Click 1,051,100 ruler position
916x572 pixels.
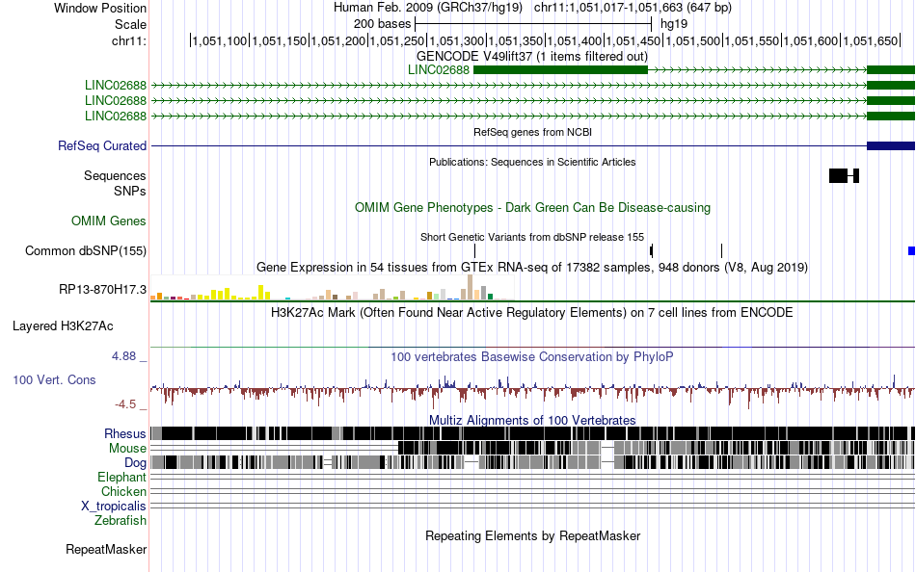pos(219,40)
